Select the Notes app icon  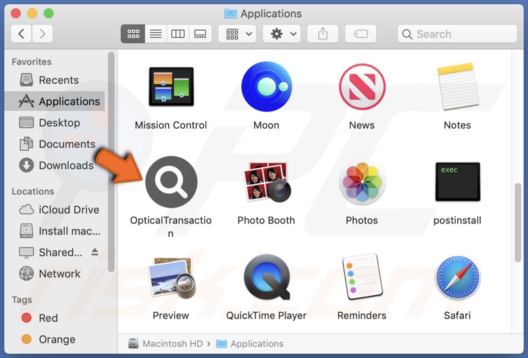(457, 87)
